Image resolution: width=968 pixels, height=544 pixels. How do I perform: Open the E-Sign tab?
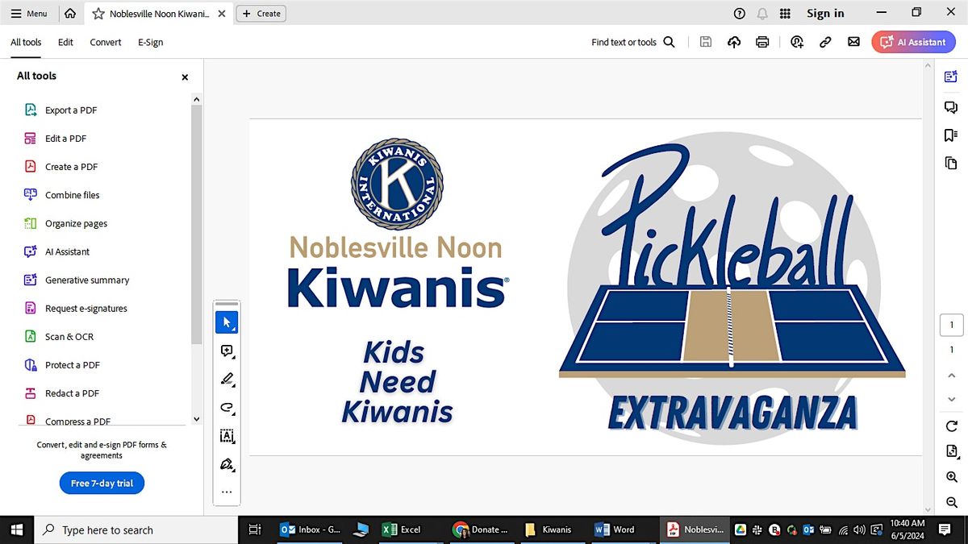150,42
